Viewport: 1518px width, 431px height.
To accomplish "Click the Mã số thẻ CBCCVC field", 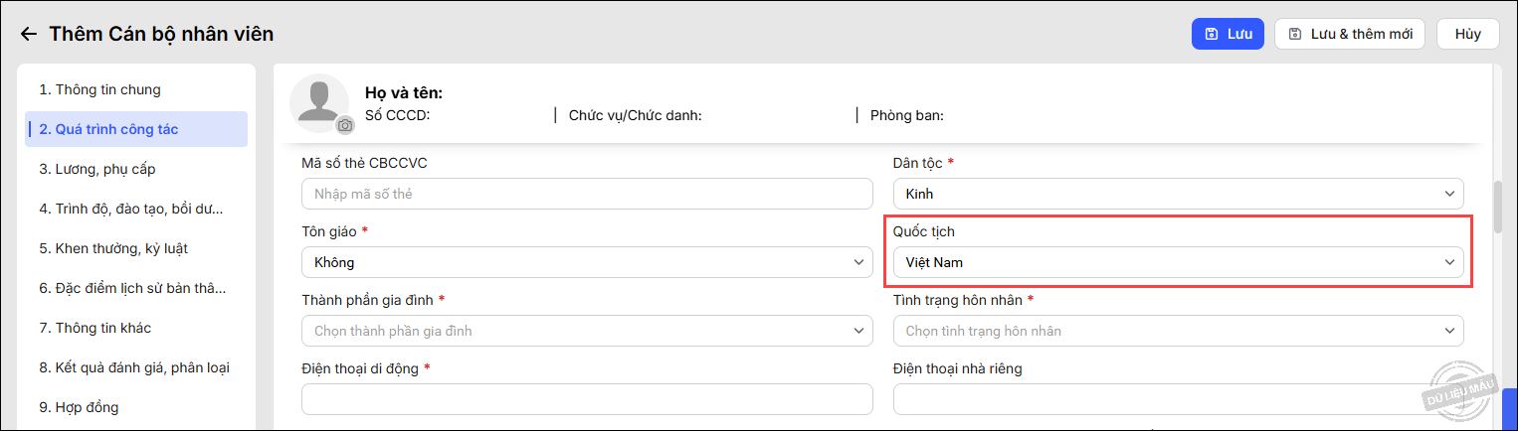I will pos(586,194).
